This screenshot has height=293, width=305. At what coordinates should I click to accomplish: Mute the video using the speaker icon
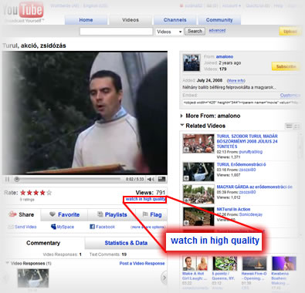pos(151,179)
